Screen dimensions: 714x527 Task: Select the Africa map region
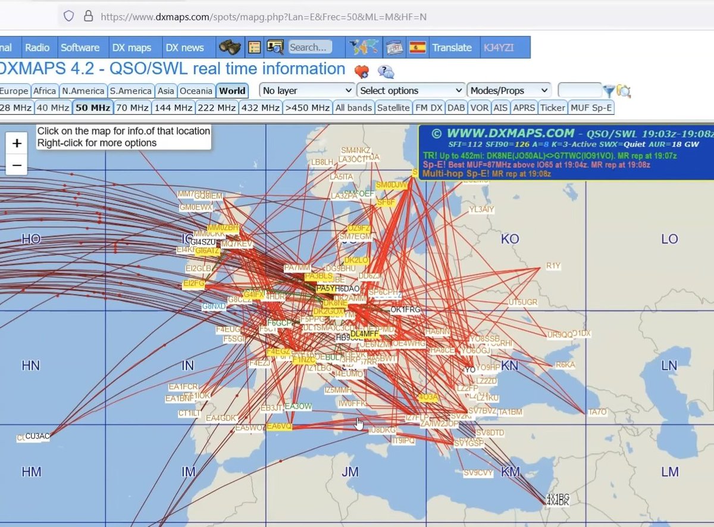pyautogui.click(x=45, y=91)
